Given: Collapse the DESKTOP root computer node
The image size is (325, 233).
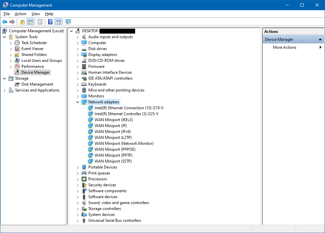Looking at the screenshot, I should click(71, 31).
